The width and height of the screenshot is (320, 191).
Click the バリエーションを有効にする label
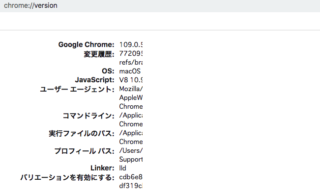67,178
